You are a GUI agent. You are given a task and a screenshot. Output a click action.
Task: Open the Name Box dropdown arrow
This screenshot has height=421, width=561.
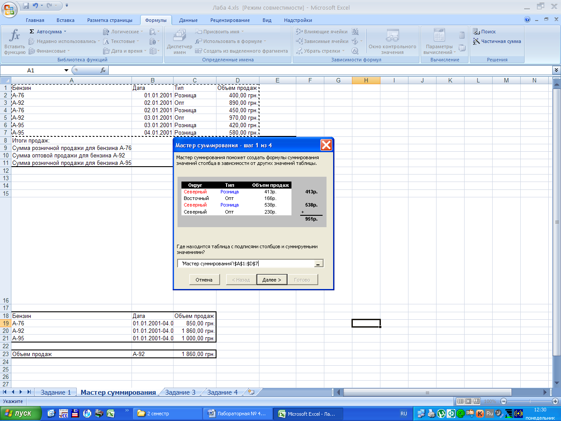point(66,70)
